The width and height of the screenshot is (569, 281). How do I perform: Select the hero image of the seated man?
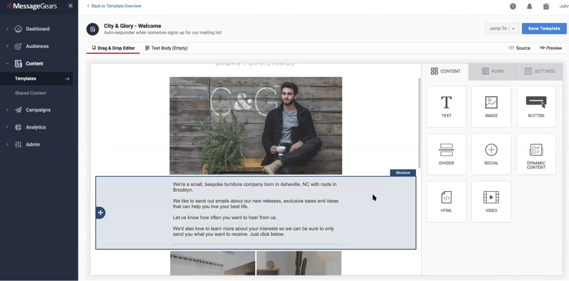click(256, 125)
